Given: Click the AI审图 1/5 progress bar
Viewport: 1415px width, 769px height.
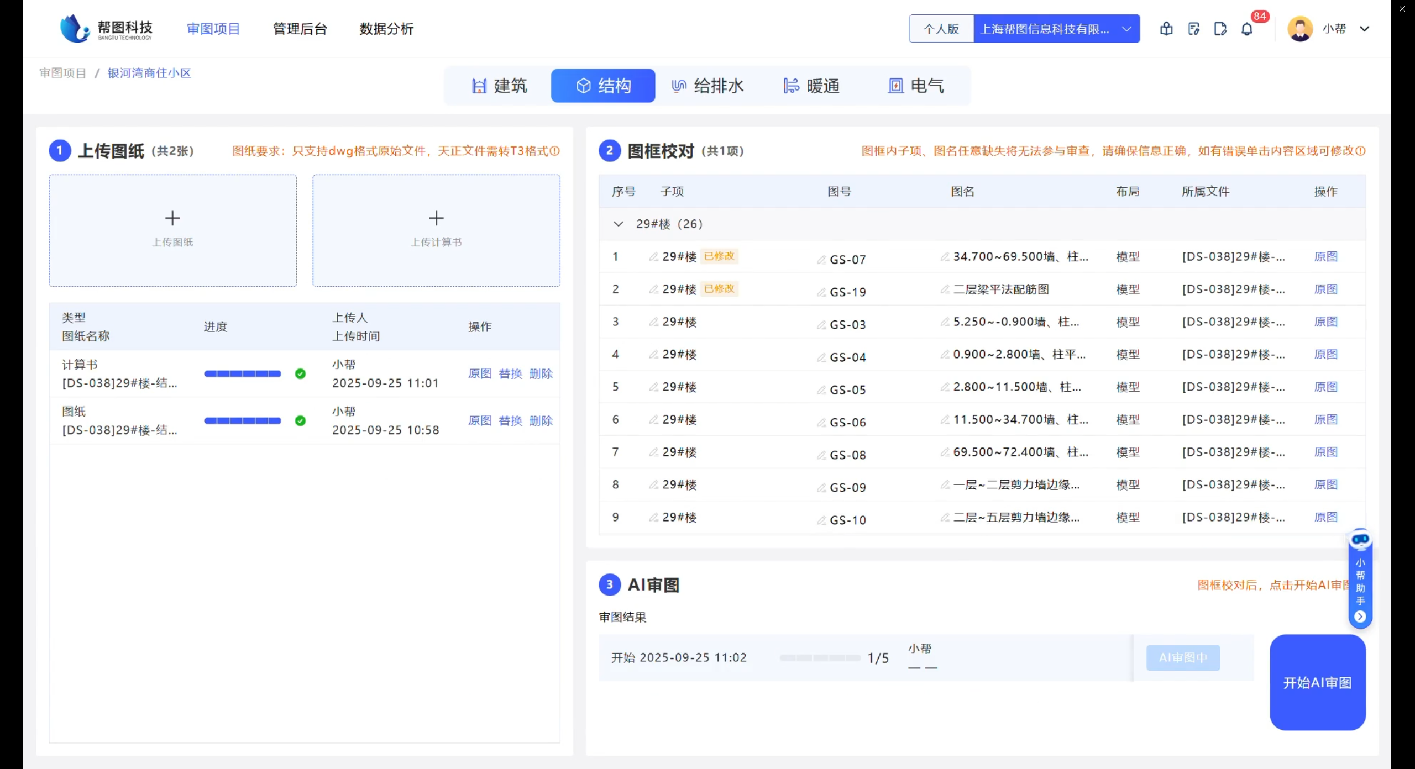Looking at the screenshot, I should pyautogui.click(x=820, y=658).
